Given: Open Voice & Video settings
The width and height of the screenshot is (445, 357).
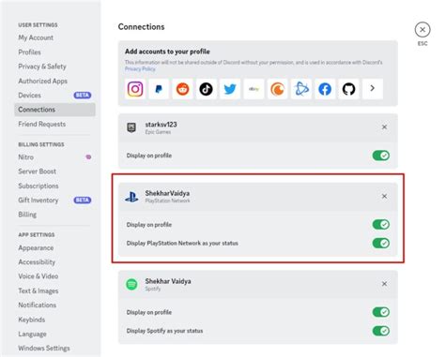Looking at the screenshot, I should 54,276.
